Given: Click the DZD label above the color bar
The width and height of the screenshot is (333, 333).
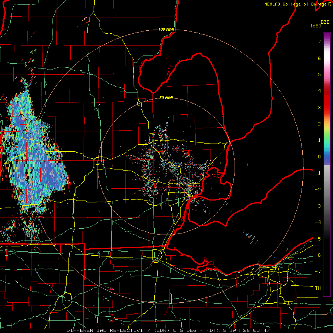Looking at the screenshot, I should click(325, 22).
